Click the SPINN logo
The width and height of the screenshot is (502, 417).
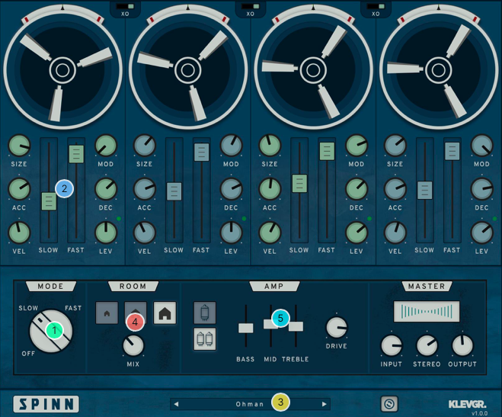click(x=46, y=404)
